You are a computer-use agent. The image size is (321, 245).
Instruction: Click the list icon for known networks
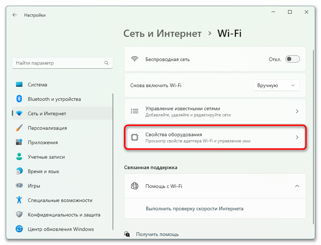click(x=135, y=111)
